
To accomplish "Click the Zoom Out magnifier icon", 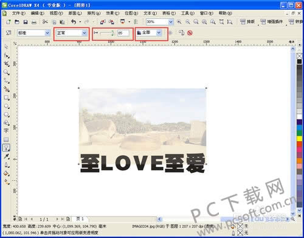I will (x=188, y=22).
